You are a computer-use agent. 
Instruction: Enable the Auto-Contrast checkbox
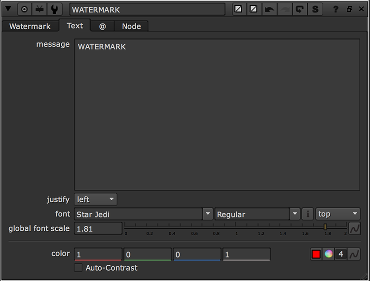78,268
